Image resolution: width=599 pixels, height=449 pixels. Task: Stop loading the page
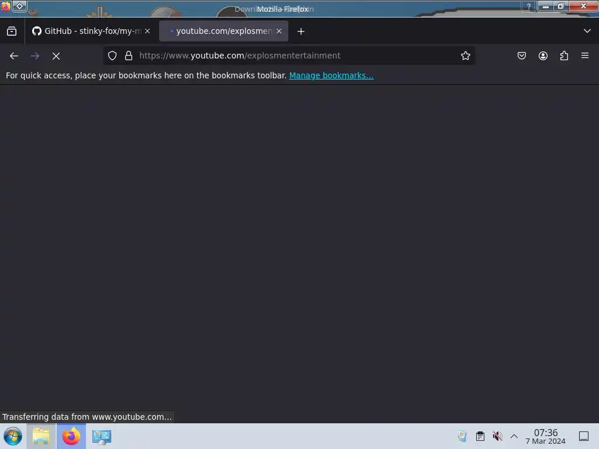click(x=56, y=56)
